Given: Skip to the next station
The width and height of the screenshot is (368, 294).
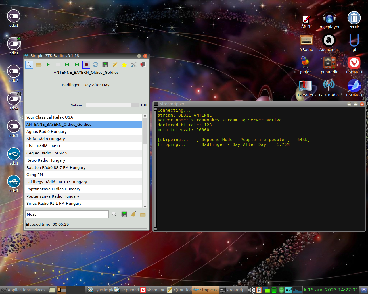Looking at the screenshot, I should [76, 65].
